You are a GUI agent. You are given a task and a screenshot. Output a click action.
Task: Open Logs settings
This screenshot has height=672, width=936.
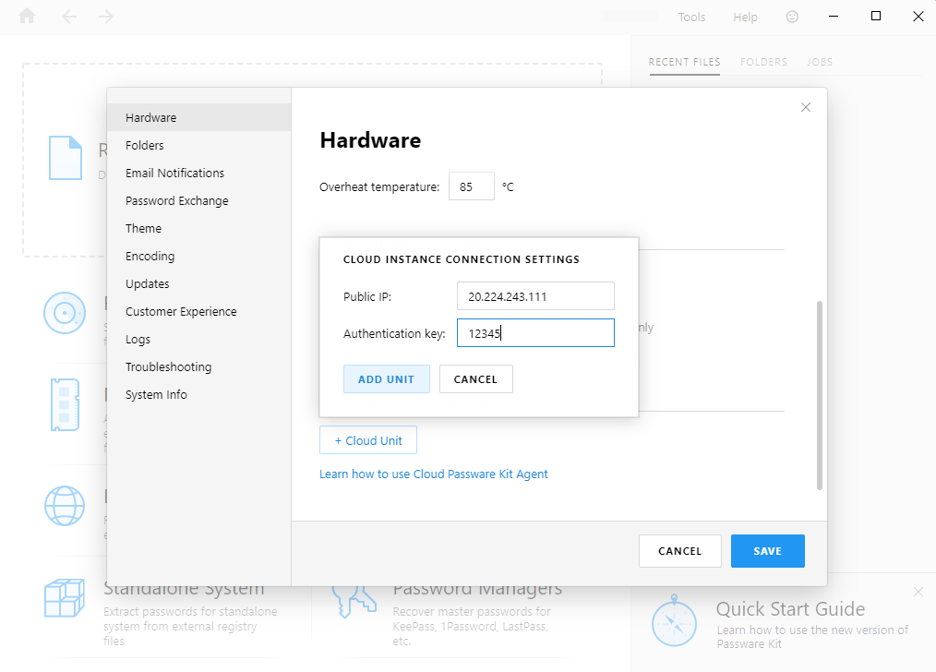(198, 340)
